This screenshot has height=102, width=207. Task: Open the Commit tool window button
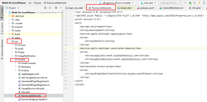pyautogui.click(x=2, y=28)
